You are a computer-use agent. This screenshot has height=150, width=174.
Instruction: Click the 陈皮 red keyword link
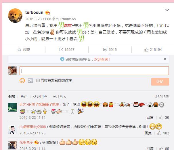(68, 25)
